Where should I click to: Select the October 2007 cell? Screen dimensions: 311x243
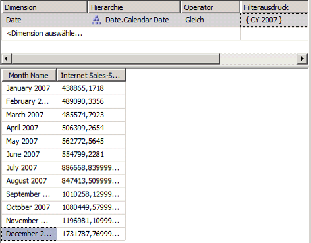(29, 207)
